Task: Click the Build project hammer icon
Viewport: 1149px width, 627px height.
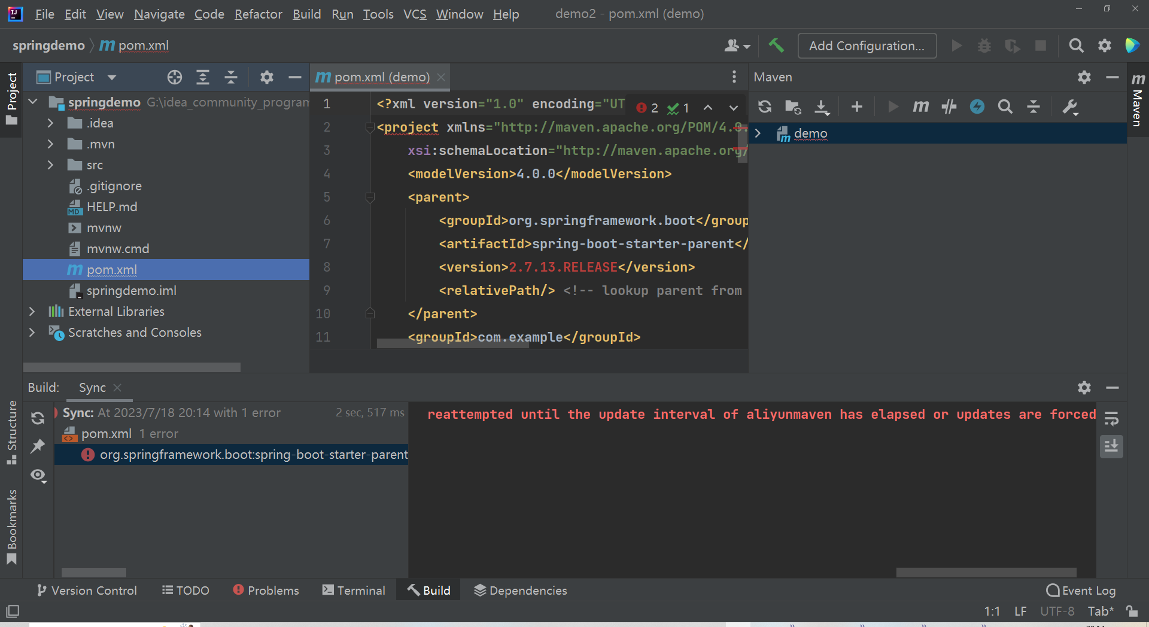Action: click(776, 45)
